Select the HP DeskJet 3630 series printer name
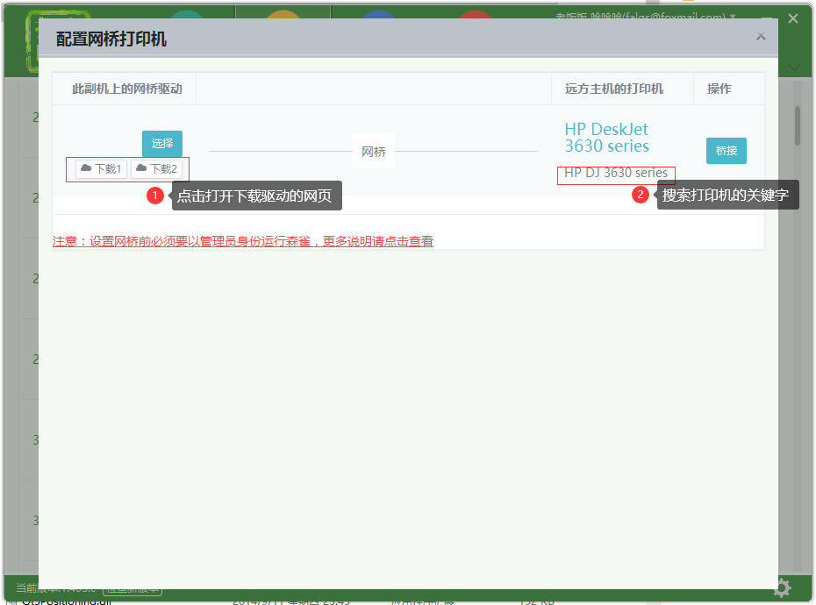This screenshot has height=605, width=816. tap(607, 138)
